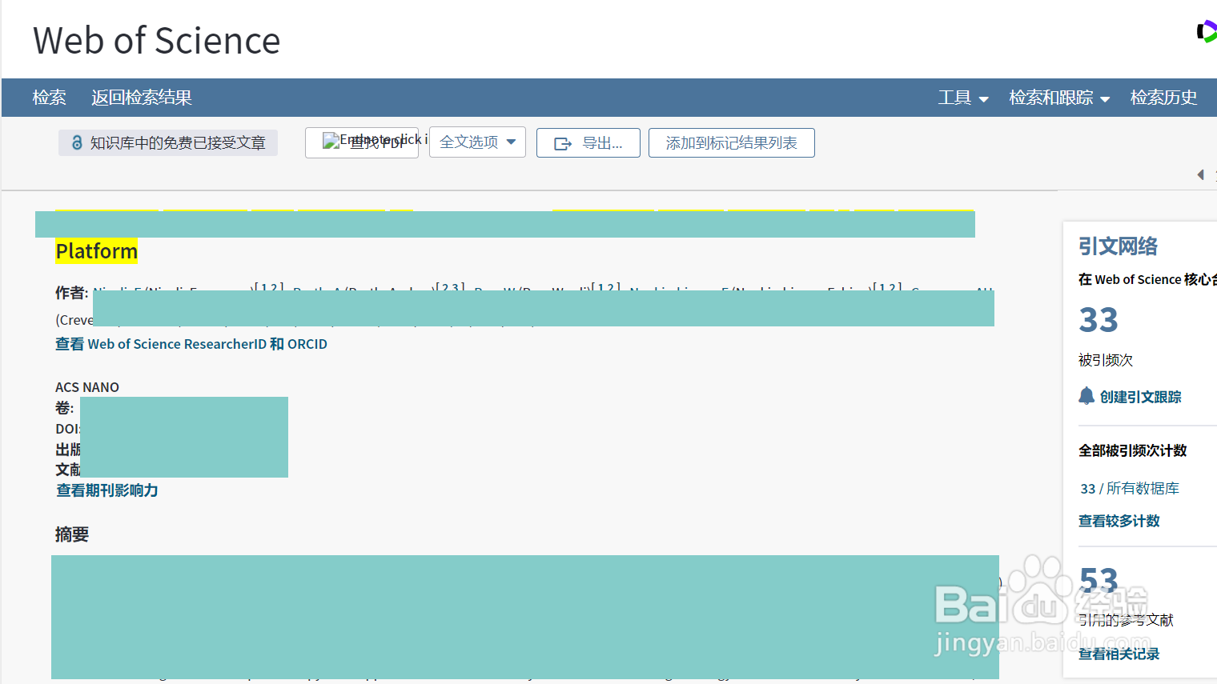
Task: Click the citation alert bell icon
Action: (1086, 396)
